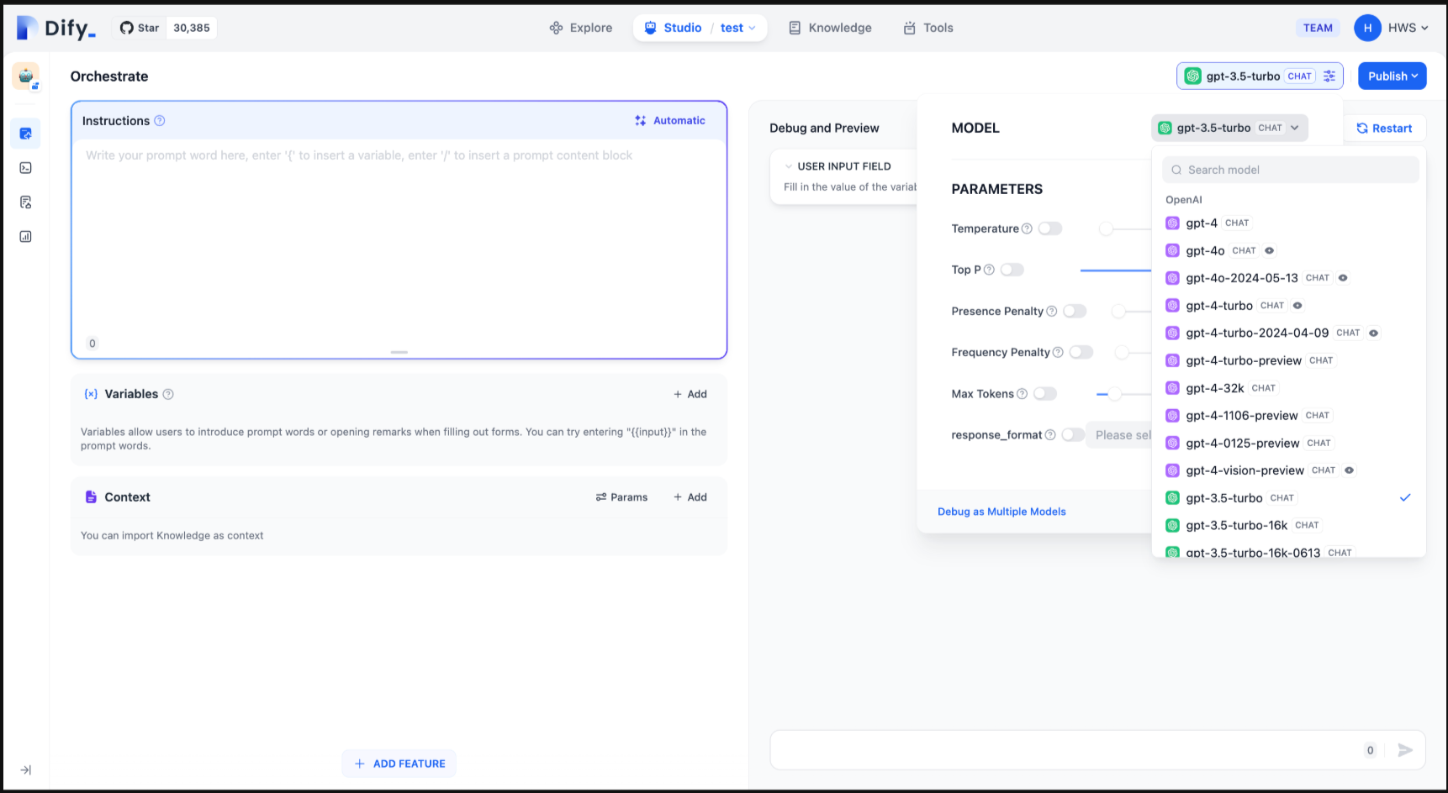This screenshot has height=793, width=1448.
Task: Adjust the Temperature slider handle
Action: pyautogui.click(x=1107, y=228)
